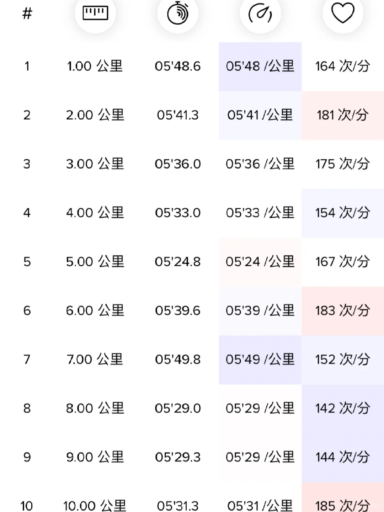
Task: Select pace cell 05'49 /公里
Action: pyautogui.click(x=260, y=360)
